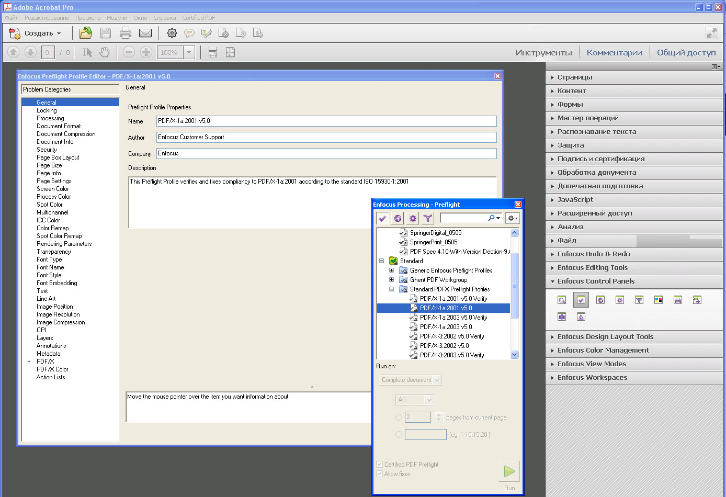Collapse Standard PDFX Preflight Profiles node
The width and height of the screenshot is (726, 497).
(x=391, y=289)
